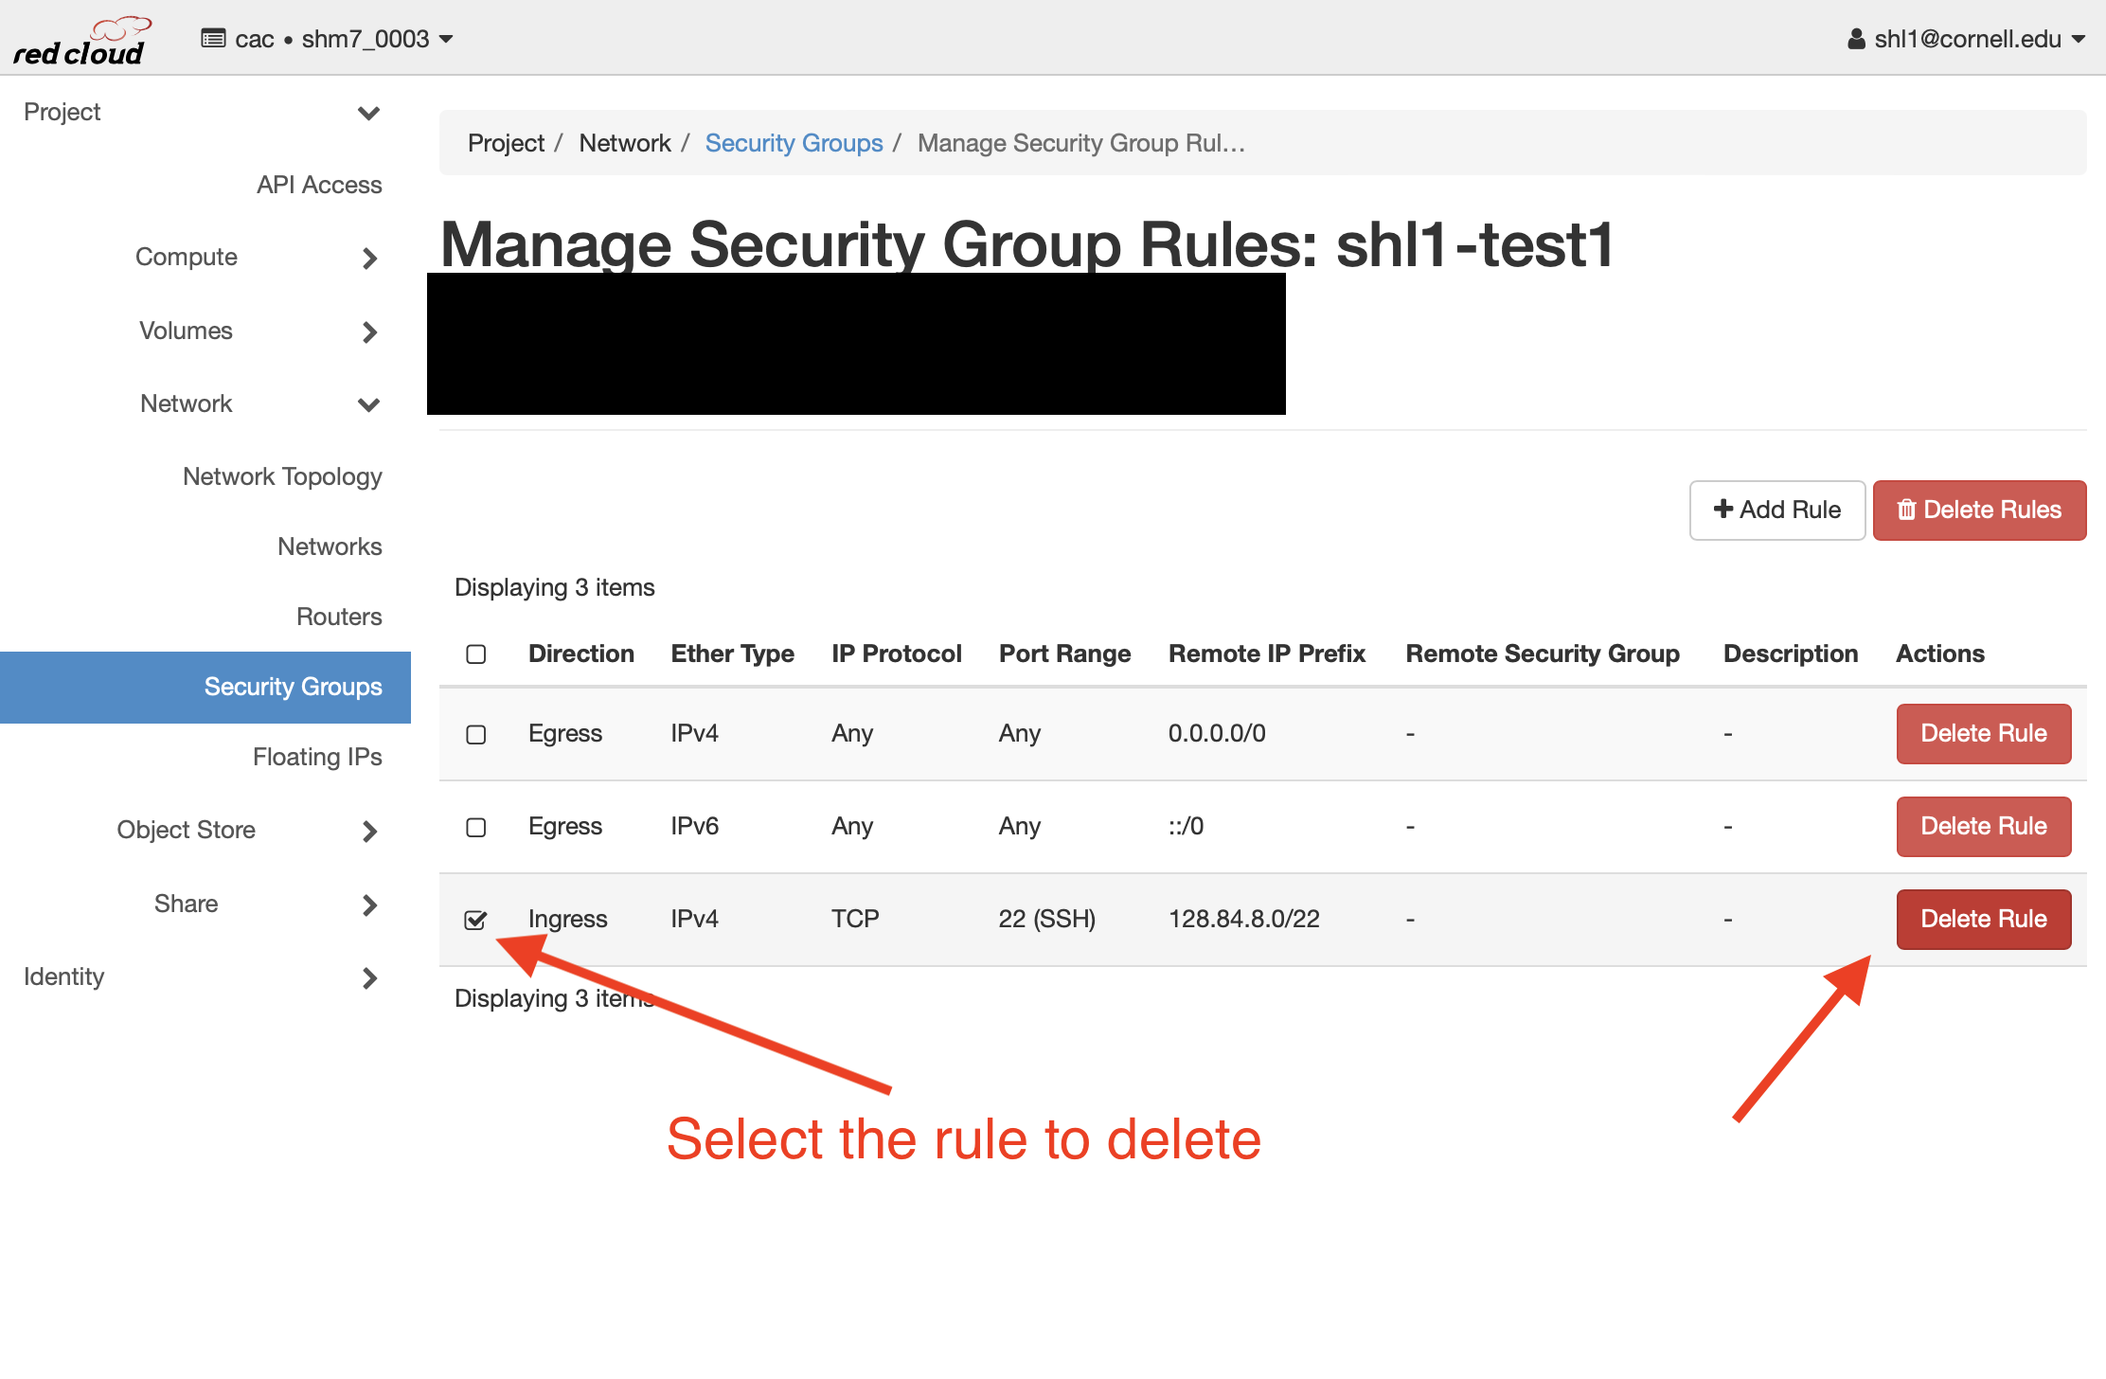The width and height of the screenshot is (2106, 1379).
Task: Open Network Topology page
Action: pyautogui.click(x=282, y=476)
